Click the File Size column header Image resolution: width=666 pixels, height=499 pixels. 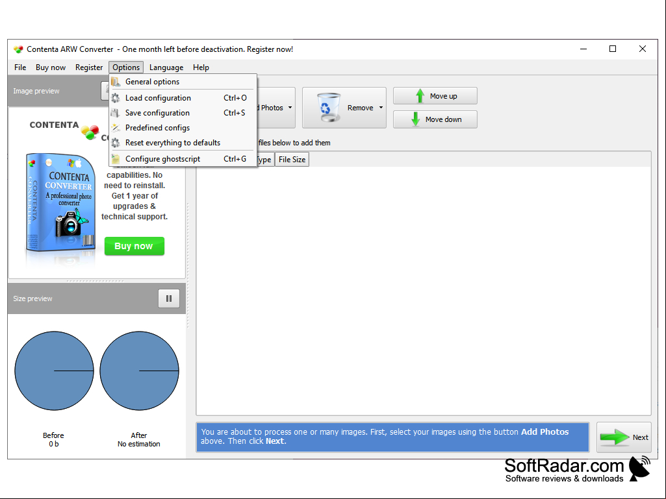292,160
